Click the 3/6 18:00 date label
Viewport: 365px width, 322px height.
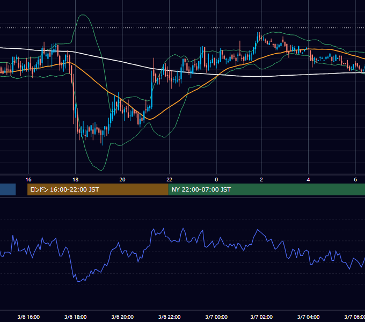point(76,317)
